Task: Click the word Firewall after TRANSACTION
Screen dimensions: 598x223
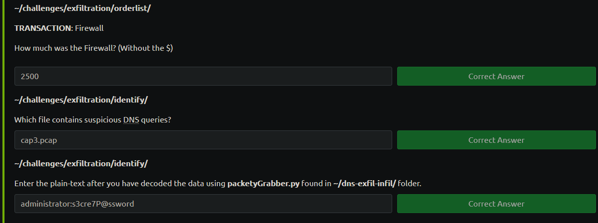Action: tap(89, 28)
